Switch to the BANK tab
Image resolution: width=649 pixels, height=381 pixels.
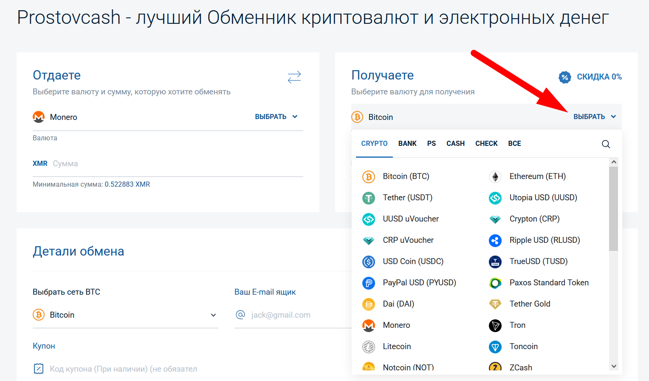tap(407, 144)
